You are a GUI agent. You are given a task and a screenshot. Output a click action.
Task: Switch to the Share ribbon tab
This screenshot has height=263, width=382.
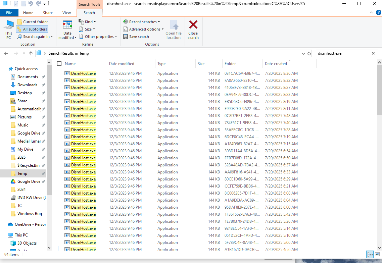48,13
